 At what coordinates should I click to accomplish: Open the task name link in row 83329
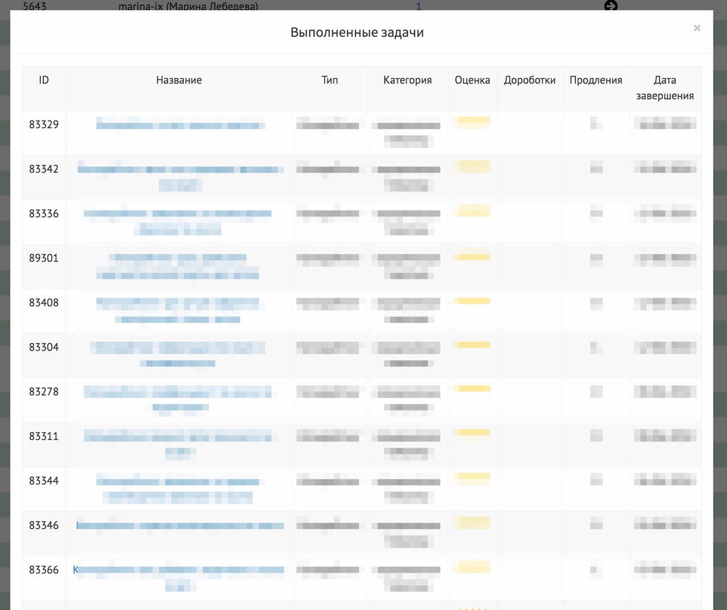tap(180, 124)
